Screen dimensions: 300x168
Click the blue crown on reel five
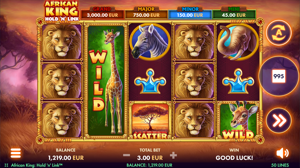tap(238, 81)
